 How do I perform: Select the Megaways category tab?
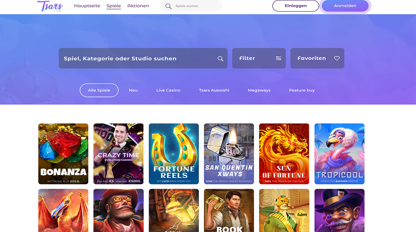(259, 90)
